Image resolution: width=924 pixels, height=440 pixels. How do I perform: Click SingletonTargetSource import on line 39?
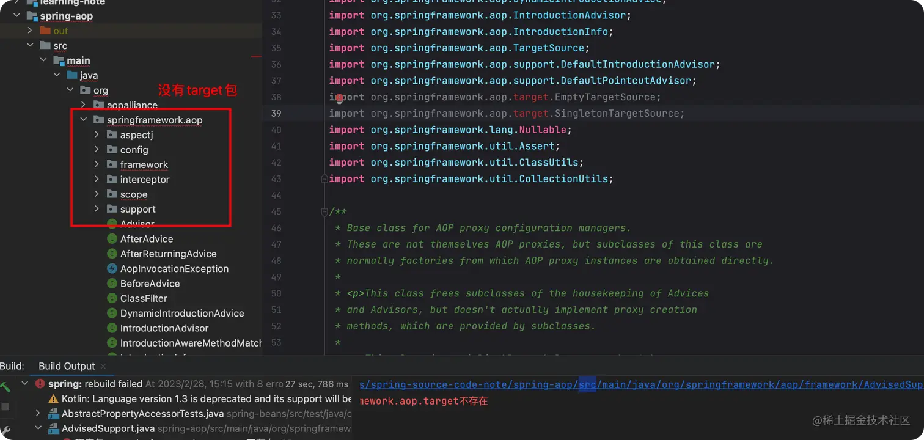point(507,114)
